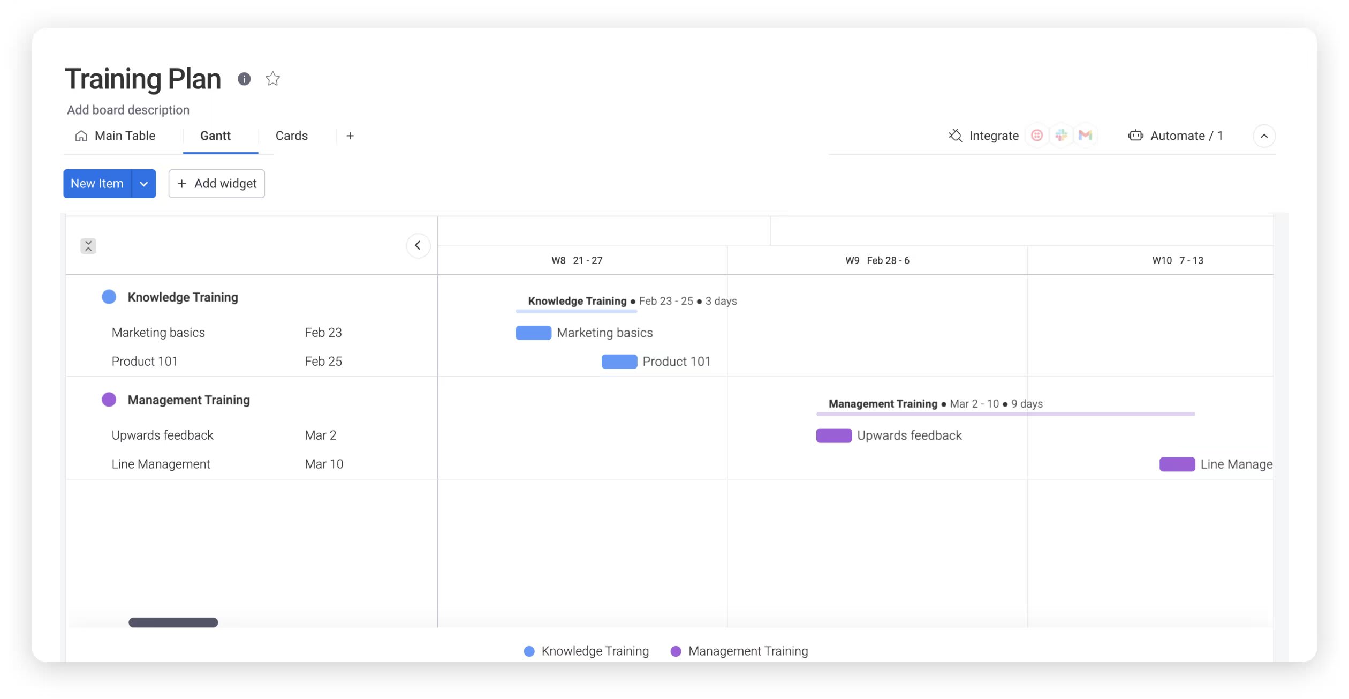Click the New Item button

coord(97,183)
